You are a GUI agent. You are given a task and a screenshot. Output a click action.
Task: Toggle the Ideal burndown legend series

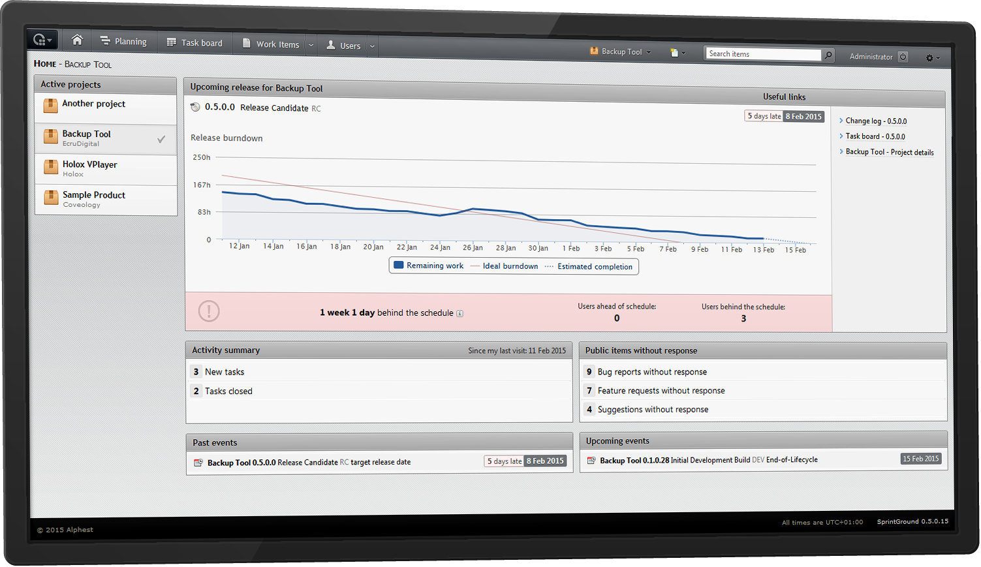pos(504,266)
